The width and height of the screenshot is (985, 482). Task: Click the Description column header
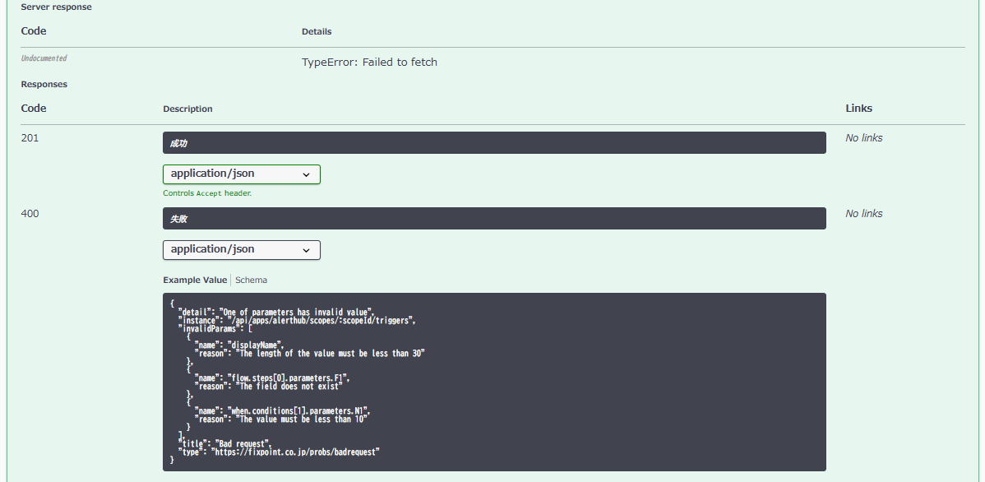pyautogui.click(x=187, y=109)
